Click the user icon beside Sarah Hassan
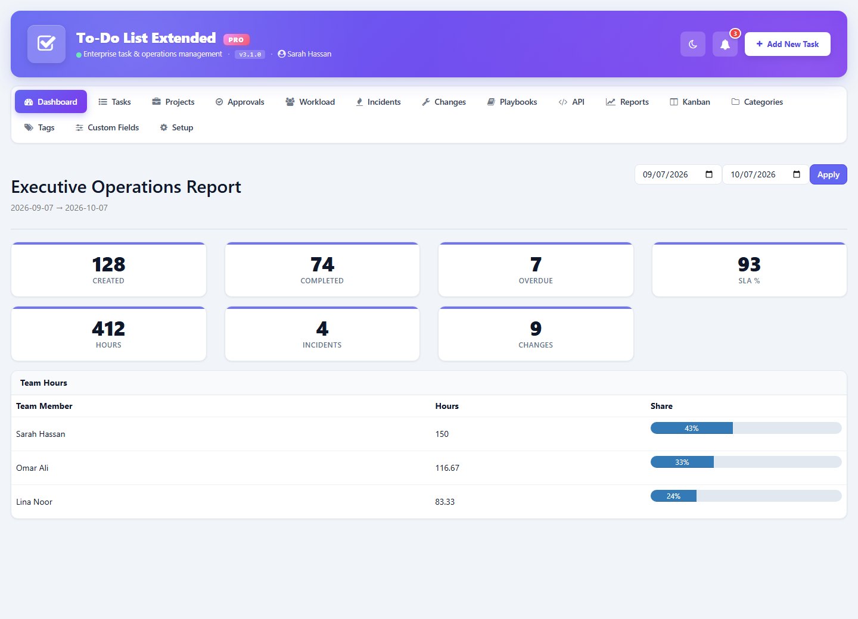This screenshot has width=858, height=619. click(282, 54)
